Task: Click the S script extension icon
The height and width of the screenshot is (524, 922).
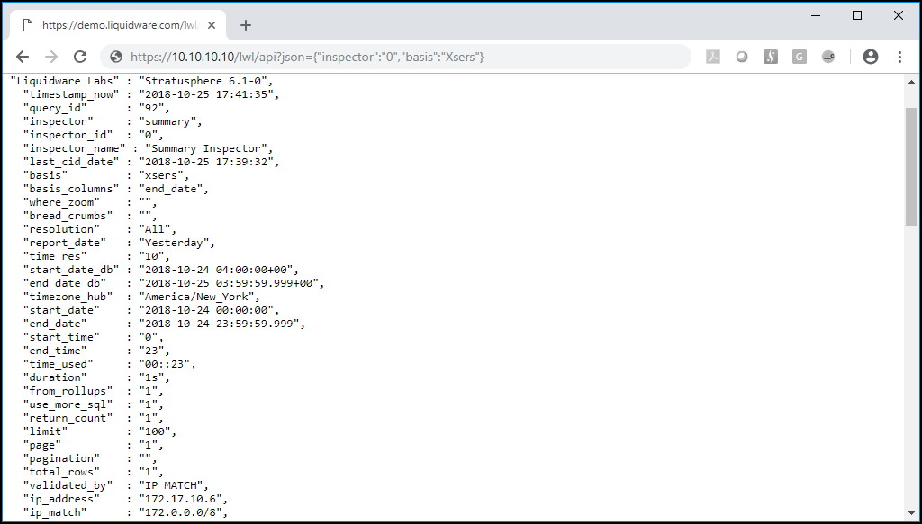Action: point(771,57)
